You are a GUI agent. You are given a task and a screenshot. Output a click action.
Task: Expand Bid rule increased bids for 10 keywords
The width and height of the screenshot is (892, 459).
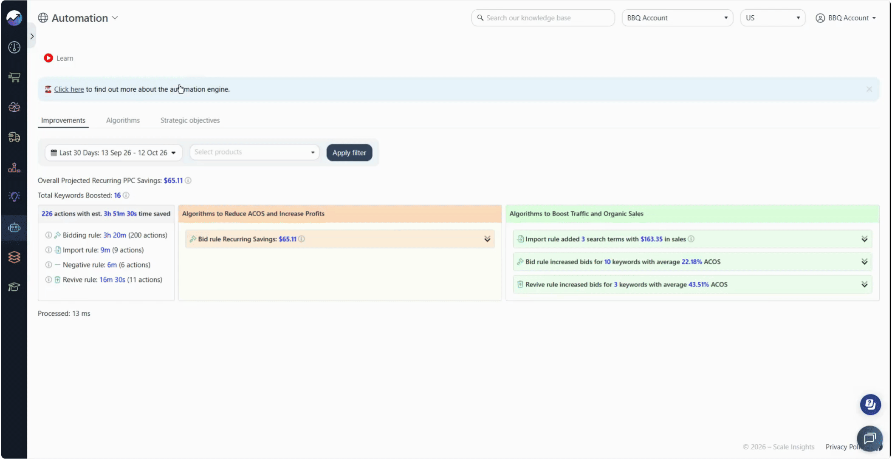692,262
